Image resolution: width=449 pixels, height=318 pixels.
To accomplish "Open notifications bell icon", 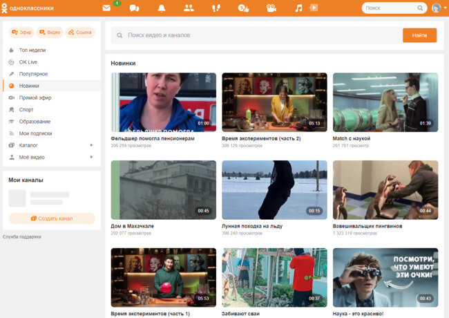I will tap(162, 8).
